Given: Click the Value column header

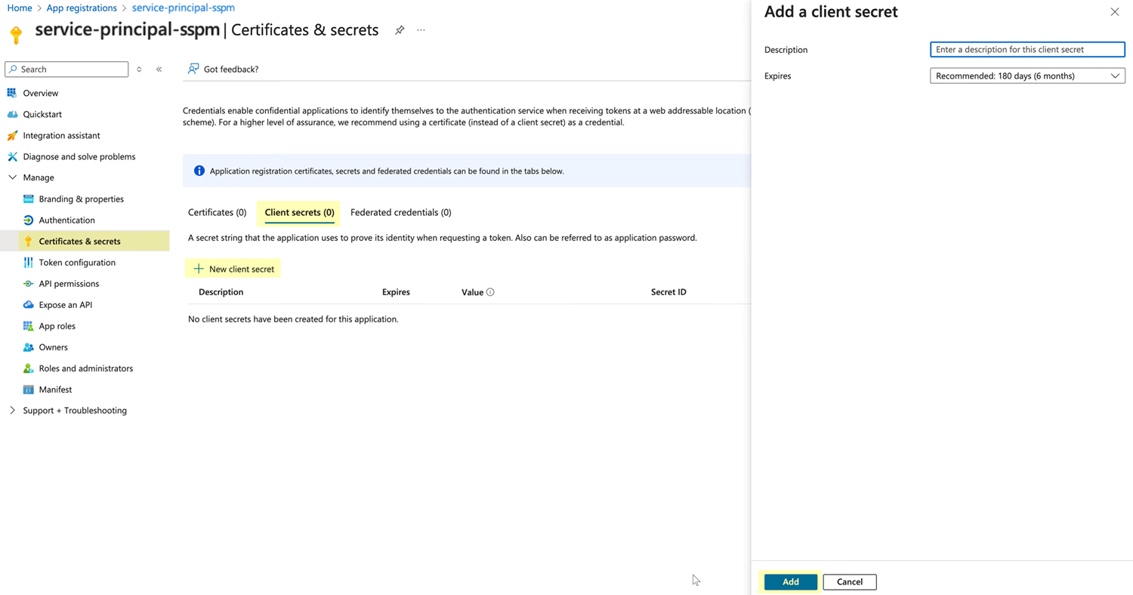Looking at the screenshot, I should [x=472, y=292].
